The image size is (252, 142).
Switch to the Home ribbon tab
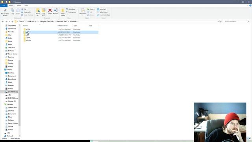[x=11, y=6]
